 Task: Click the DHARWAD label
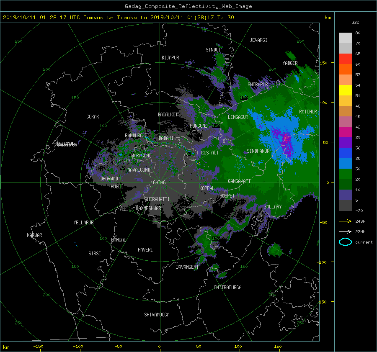109,179
